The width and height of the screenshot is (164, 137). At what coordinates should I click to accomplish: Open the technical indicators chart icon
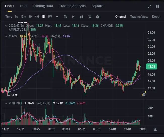[x=73, y=17]
